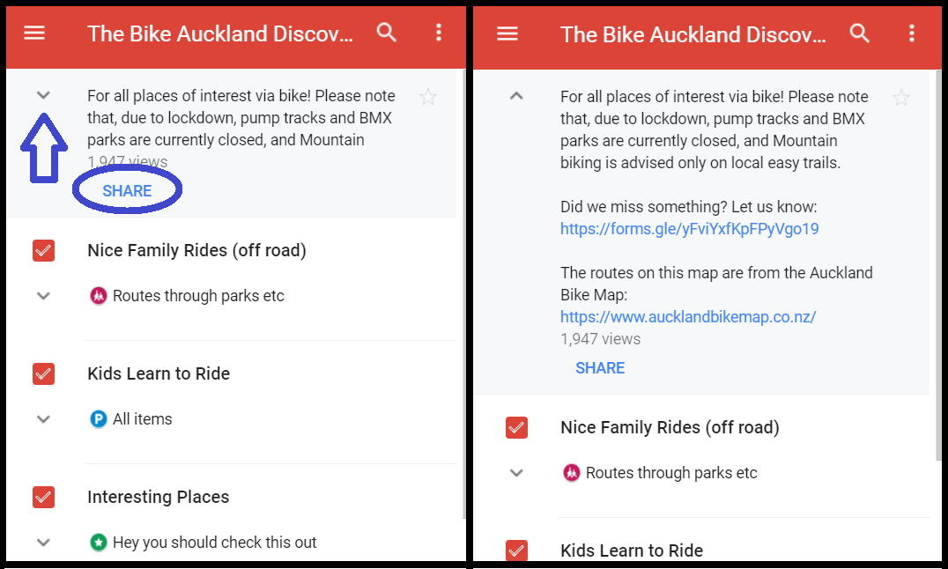Expand All items under Kids Learn to Ride
This screenshot has width=948, height=569.
(x=43, y=419)
